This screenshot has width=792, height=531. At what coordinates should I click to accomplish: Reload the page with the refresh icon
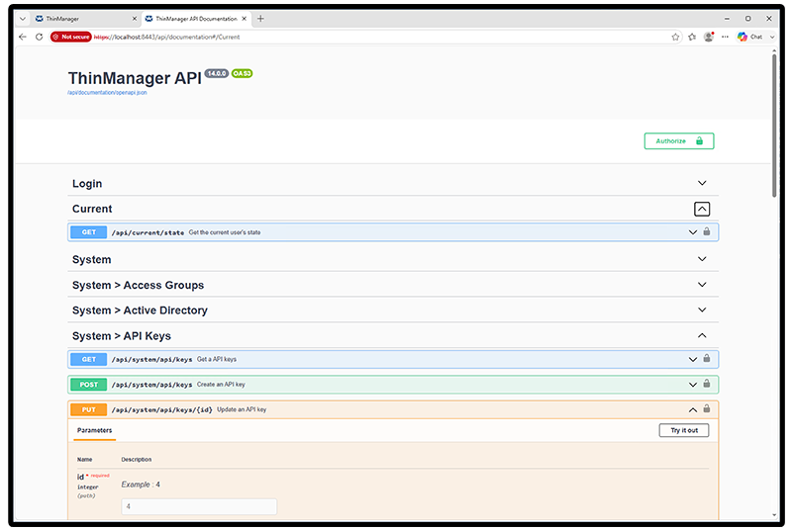39,37
